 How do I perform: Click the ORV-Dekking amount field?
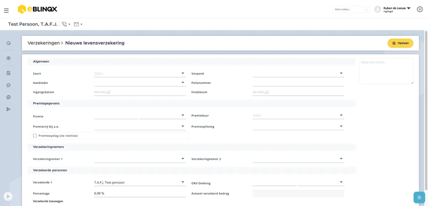[275, 183]
